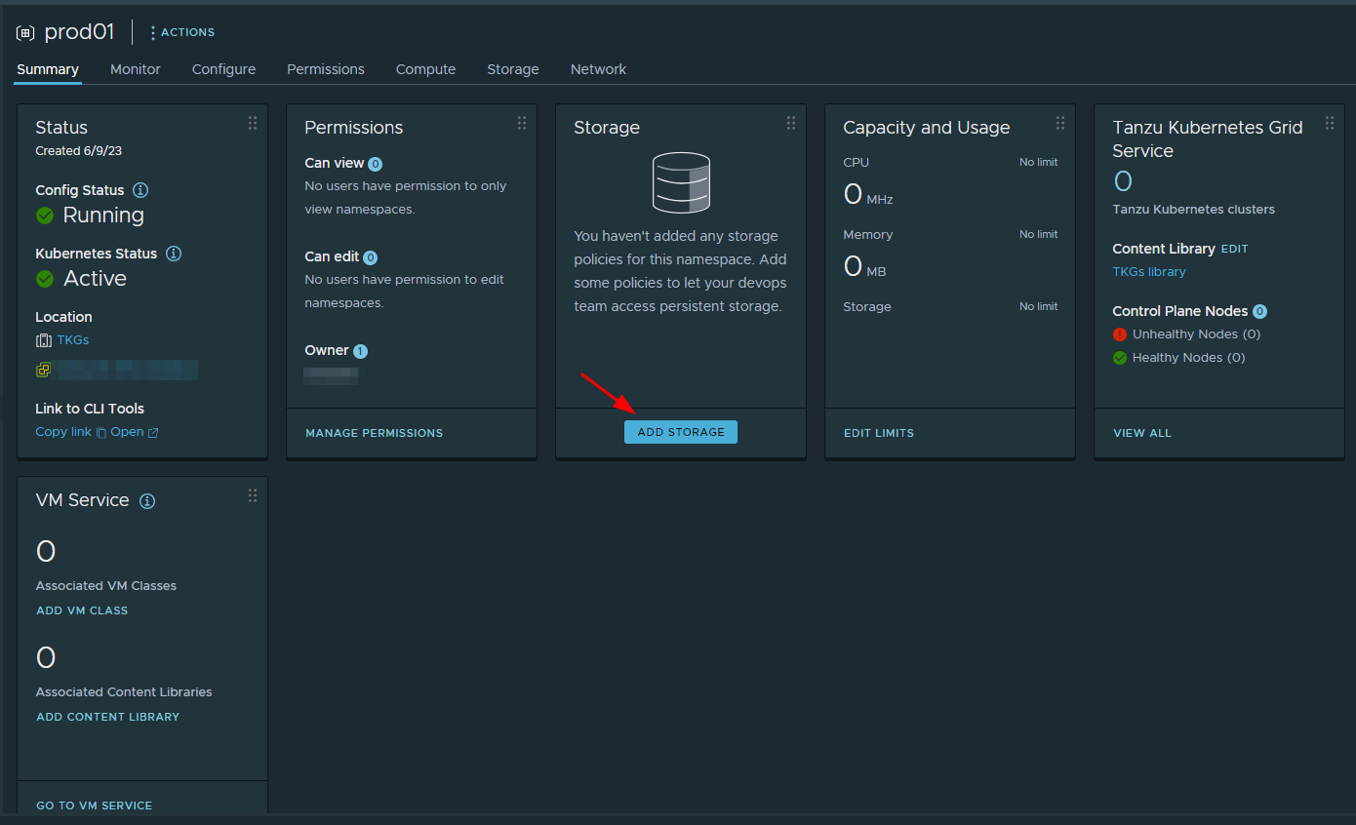Click the VM Service info icon
Image resolution: width=1356 pixels, height=825 pixels.
[147, 501]
